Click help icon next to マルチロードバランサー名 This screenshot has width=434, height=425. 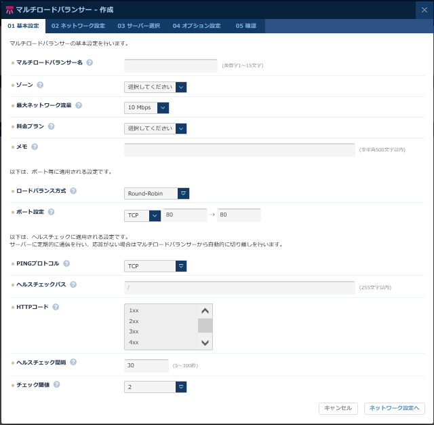pyautogui.click(x=90, y=62)
